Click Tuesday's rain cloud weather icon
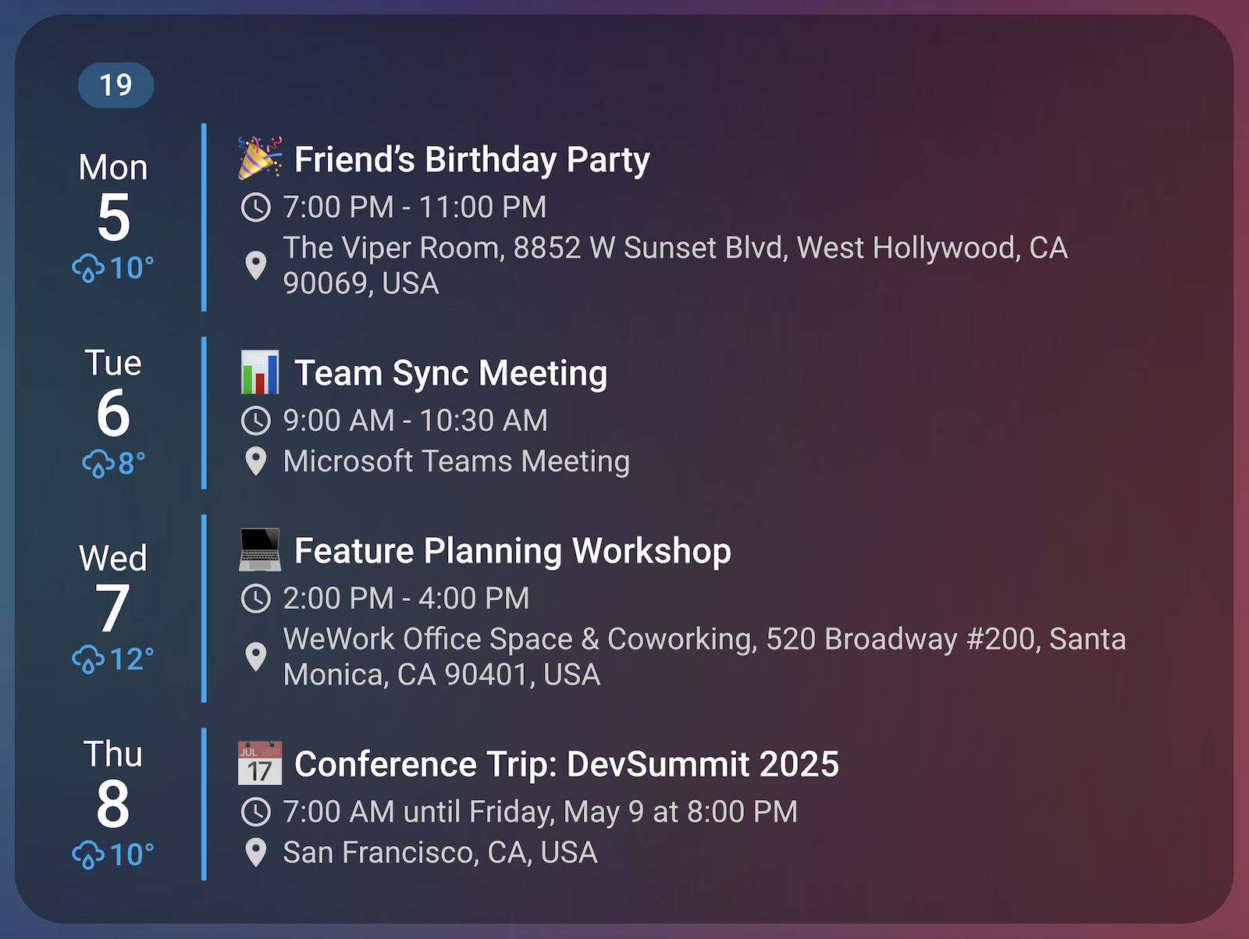The height and width of the screenshot is (939, 1249). 98,464
